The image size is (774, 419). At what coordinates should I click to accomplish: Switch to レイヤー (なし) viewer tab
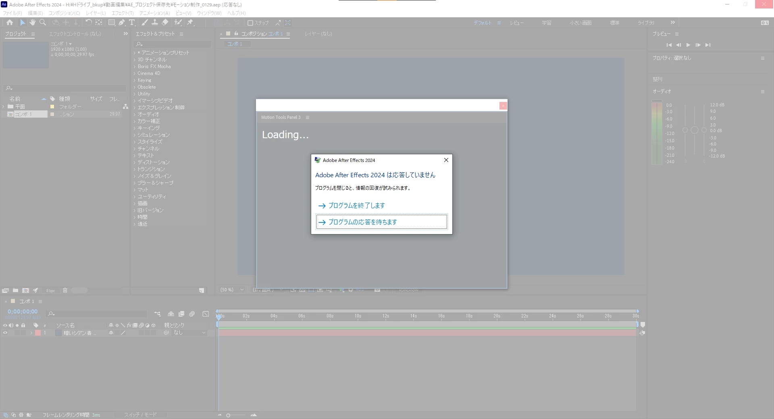[318, 34]
